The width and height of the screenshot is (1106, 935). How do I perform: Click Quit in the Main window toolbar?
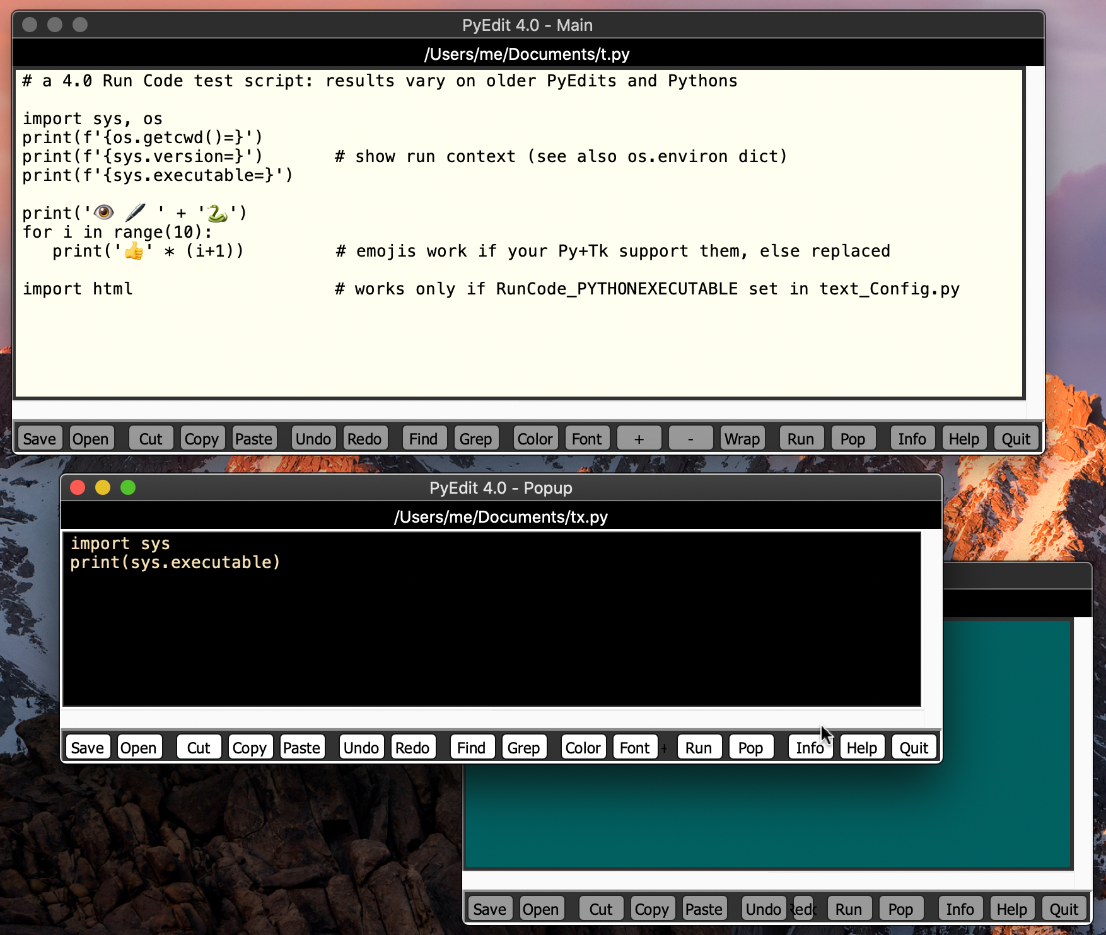tap(1016, 438)
